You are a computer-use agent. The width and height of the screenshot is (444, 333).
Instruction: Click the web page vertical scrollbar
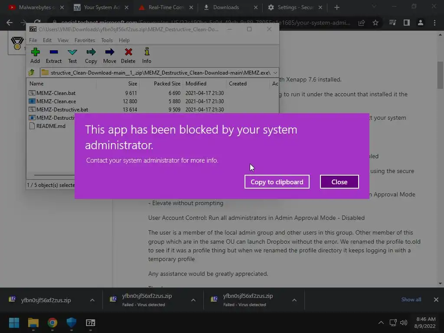(440, 75)
